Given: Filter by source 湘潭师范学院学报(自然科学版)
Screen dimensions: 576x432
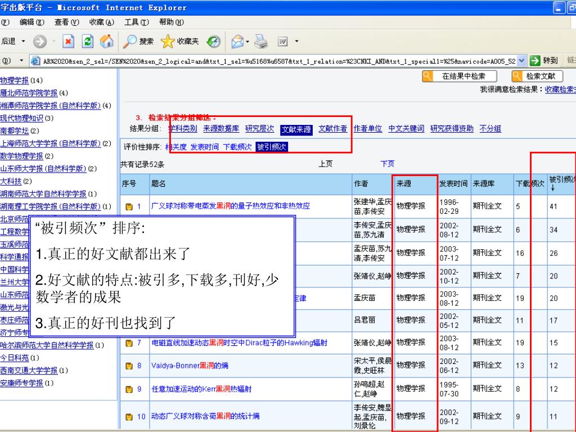Looking at the screenshot, I should (50, 106).
